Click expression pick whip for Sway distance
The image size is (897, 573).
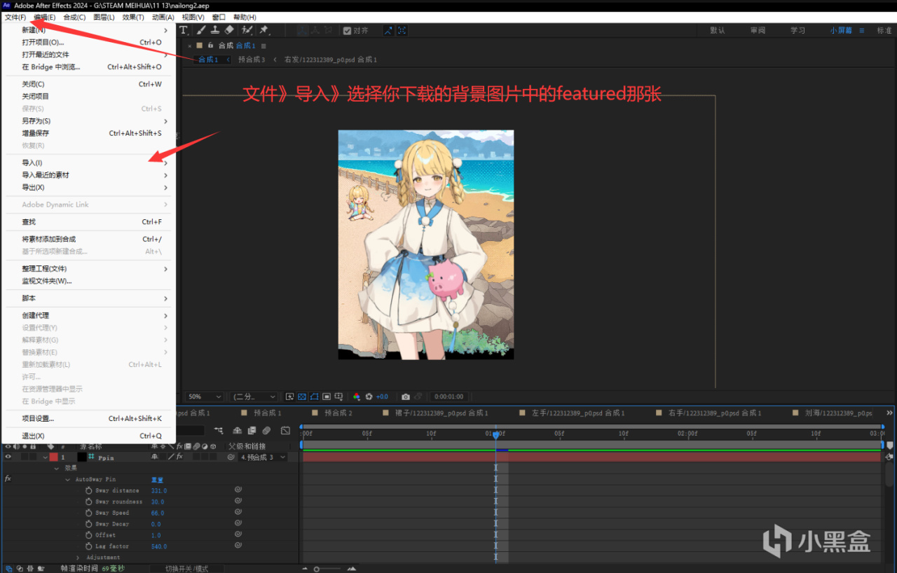pos(238,490)
